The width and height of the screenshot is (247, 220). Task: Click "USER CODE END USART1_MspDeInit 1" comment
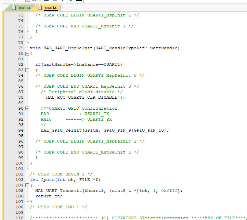pos(87,152)
